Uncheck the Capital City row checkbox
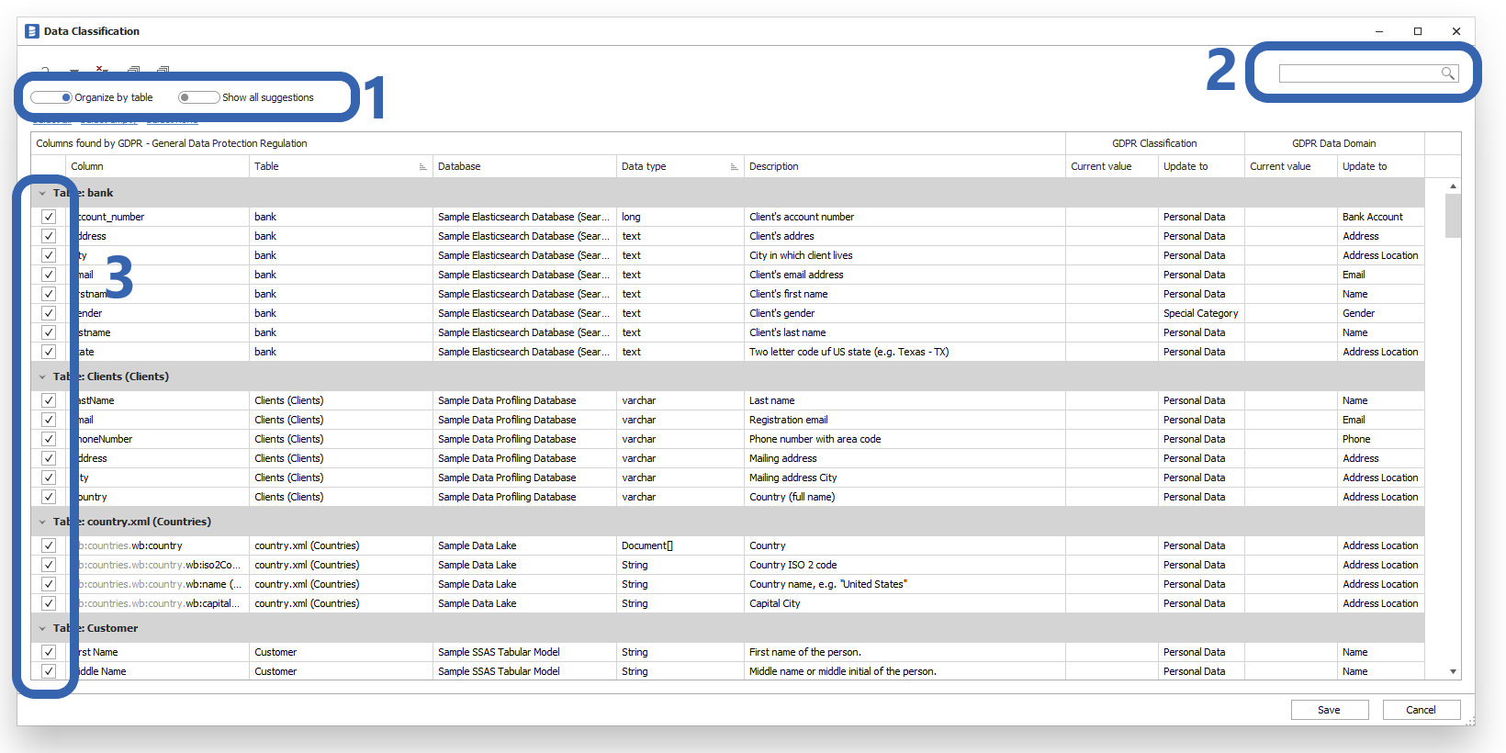Image resolution: width=1506 pixels, height=753 pixels. click(49, 603)
